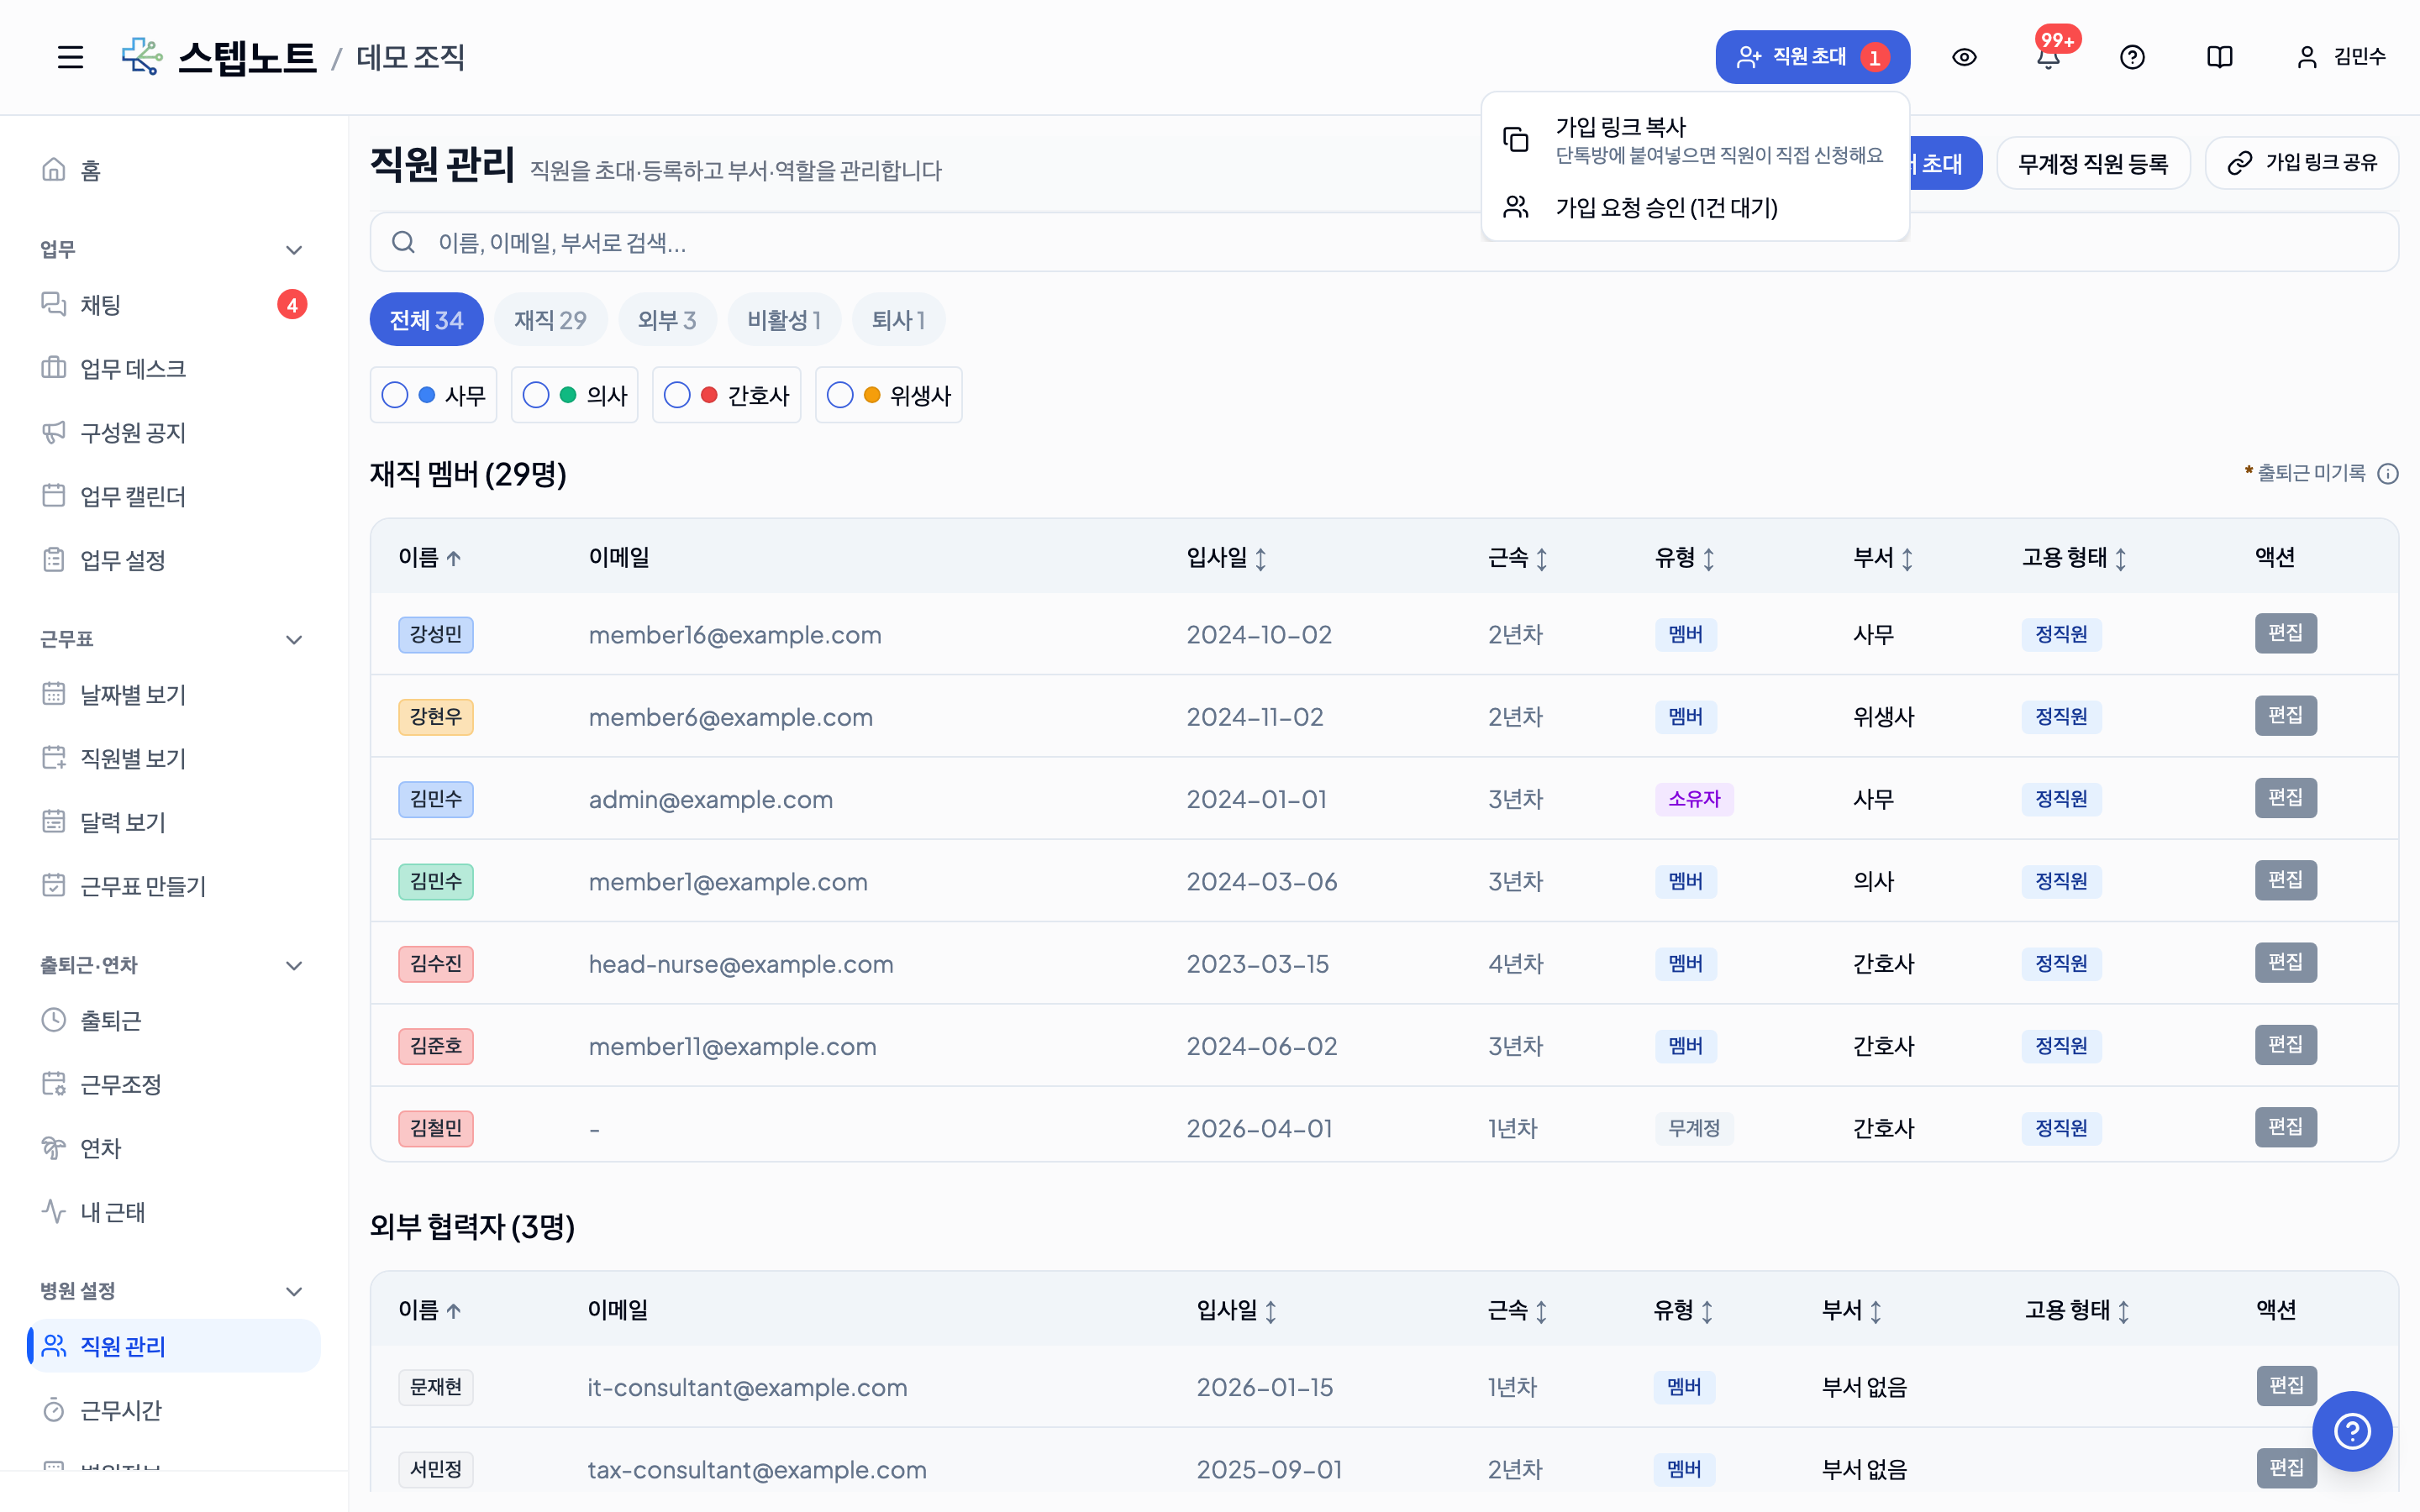Edit 문재현's external collaborator record

tap(2286, 1386)
